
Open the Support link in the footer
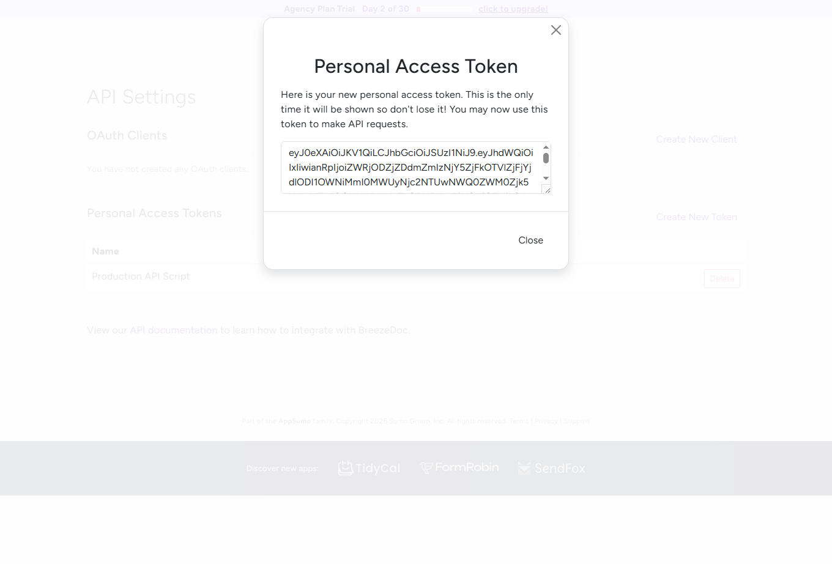click(x=576, y=421)
